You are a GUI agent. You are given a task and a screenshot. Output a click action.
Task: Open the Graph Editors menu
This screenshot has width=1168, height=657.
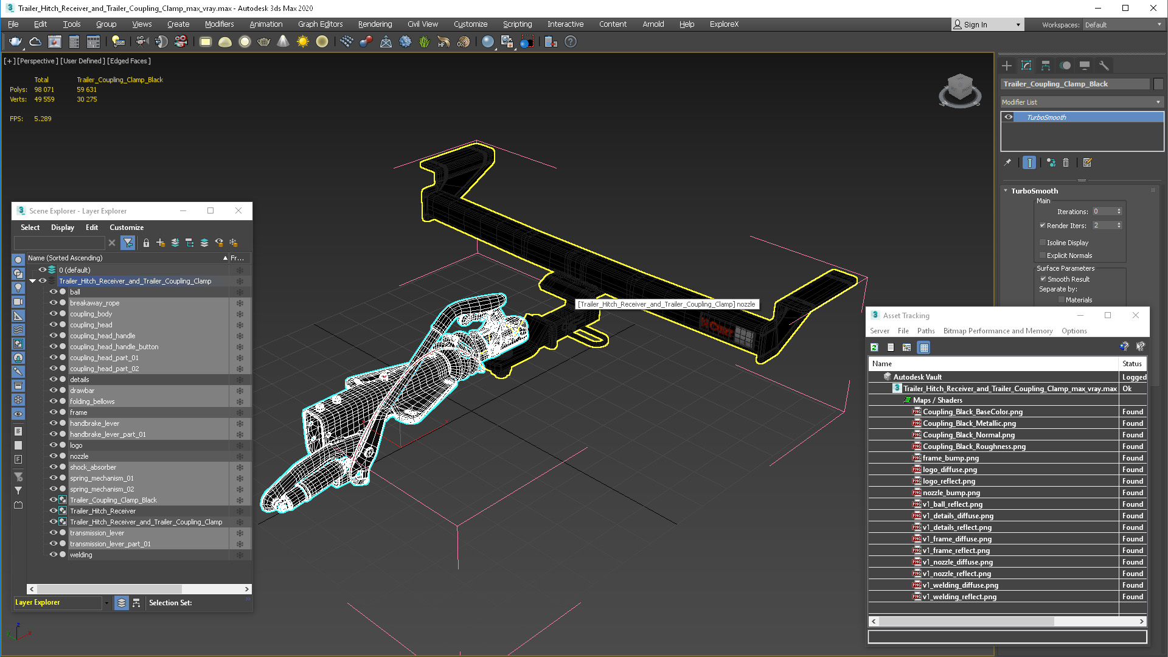tap(320, 24)
